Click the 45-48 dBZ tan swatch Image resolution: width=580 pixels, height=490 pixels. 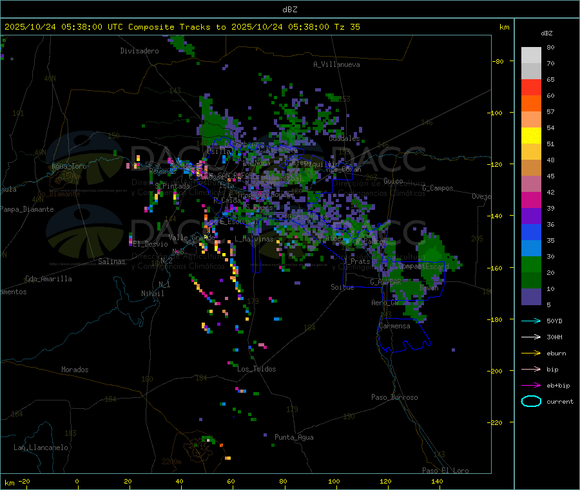coord(531,168)
